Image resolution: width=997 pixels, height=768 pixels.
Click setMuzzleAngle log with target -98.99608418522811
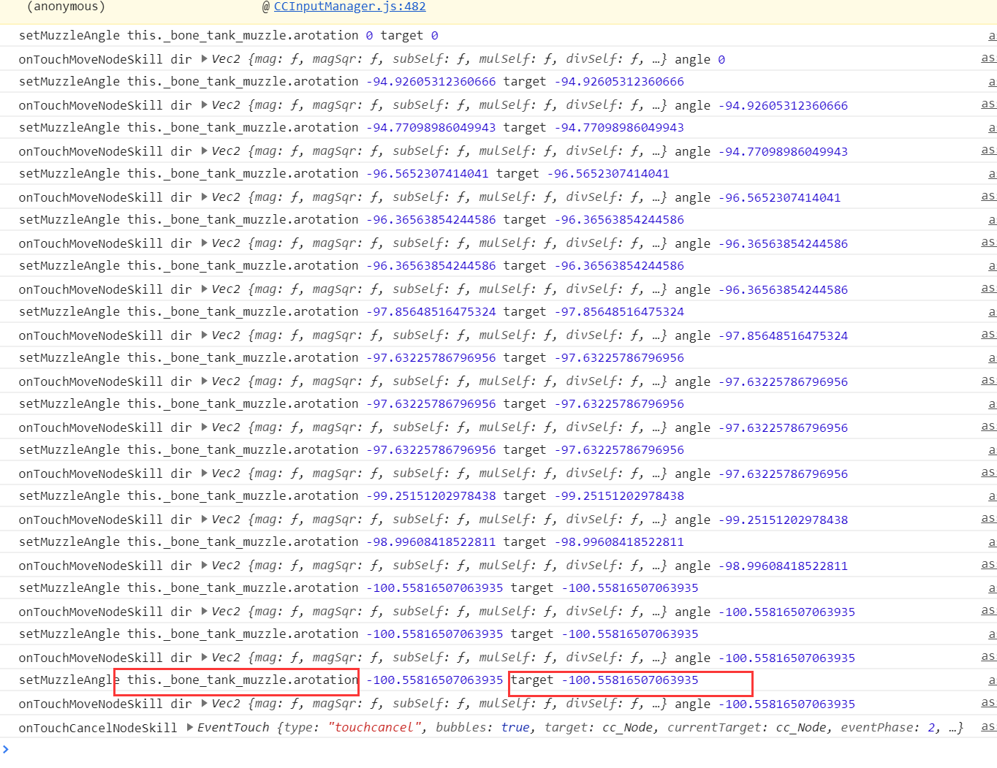pos(352,541)
